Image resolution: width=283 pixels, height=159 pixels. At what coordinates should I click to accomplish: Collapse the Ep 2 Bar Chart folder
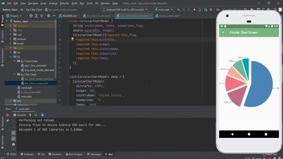pyautogui.click(x=14, y=74)
